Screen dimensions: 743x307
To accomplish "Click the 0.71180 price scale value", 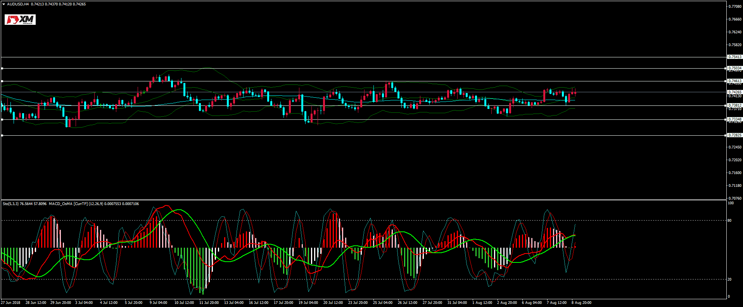I will point(735,186).
